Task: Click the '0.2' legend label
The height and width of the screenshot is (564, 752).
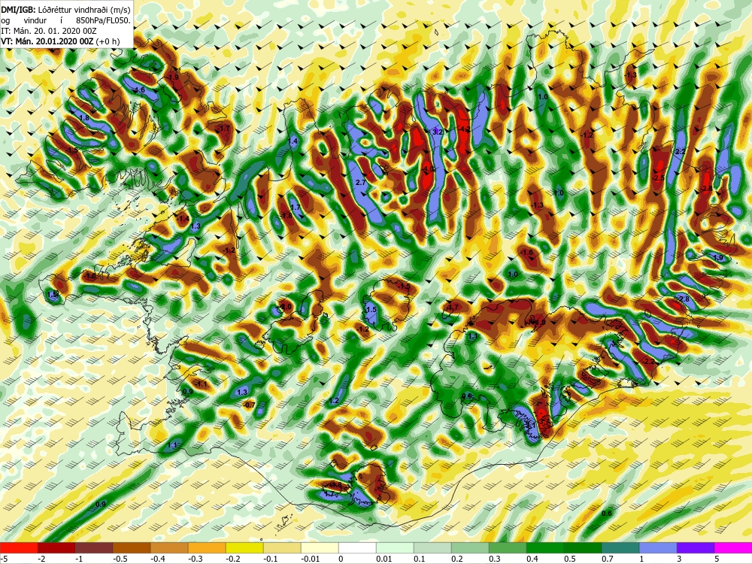Action: click(457, 559)
